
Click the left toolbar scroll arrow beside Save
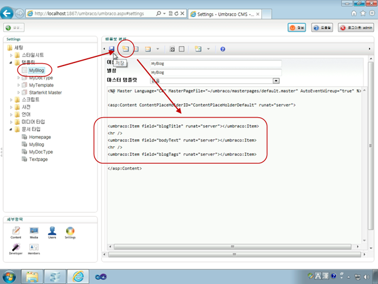(104, 49)
